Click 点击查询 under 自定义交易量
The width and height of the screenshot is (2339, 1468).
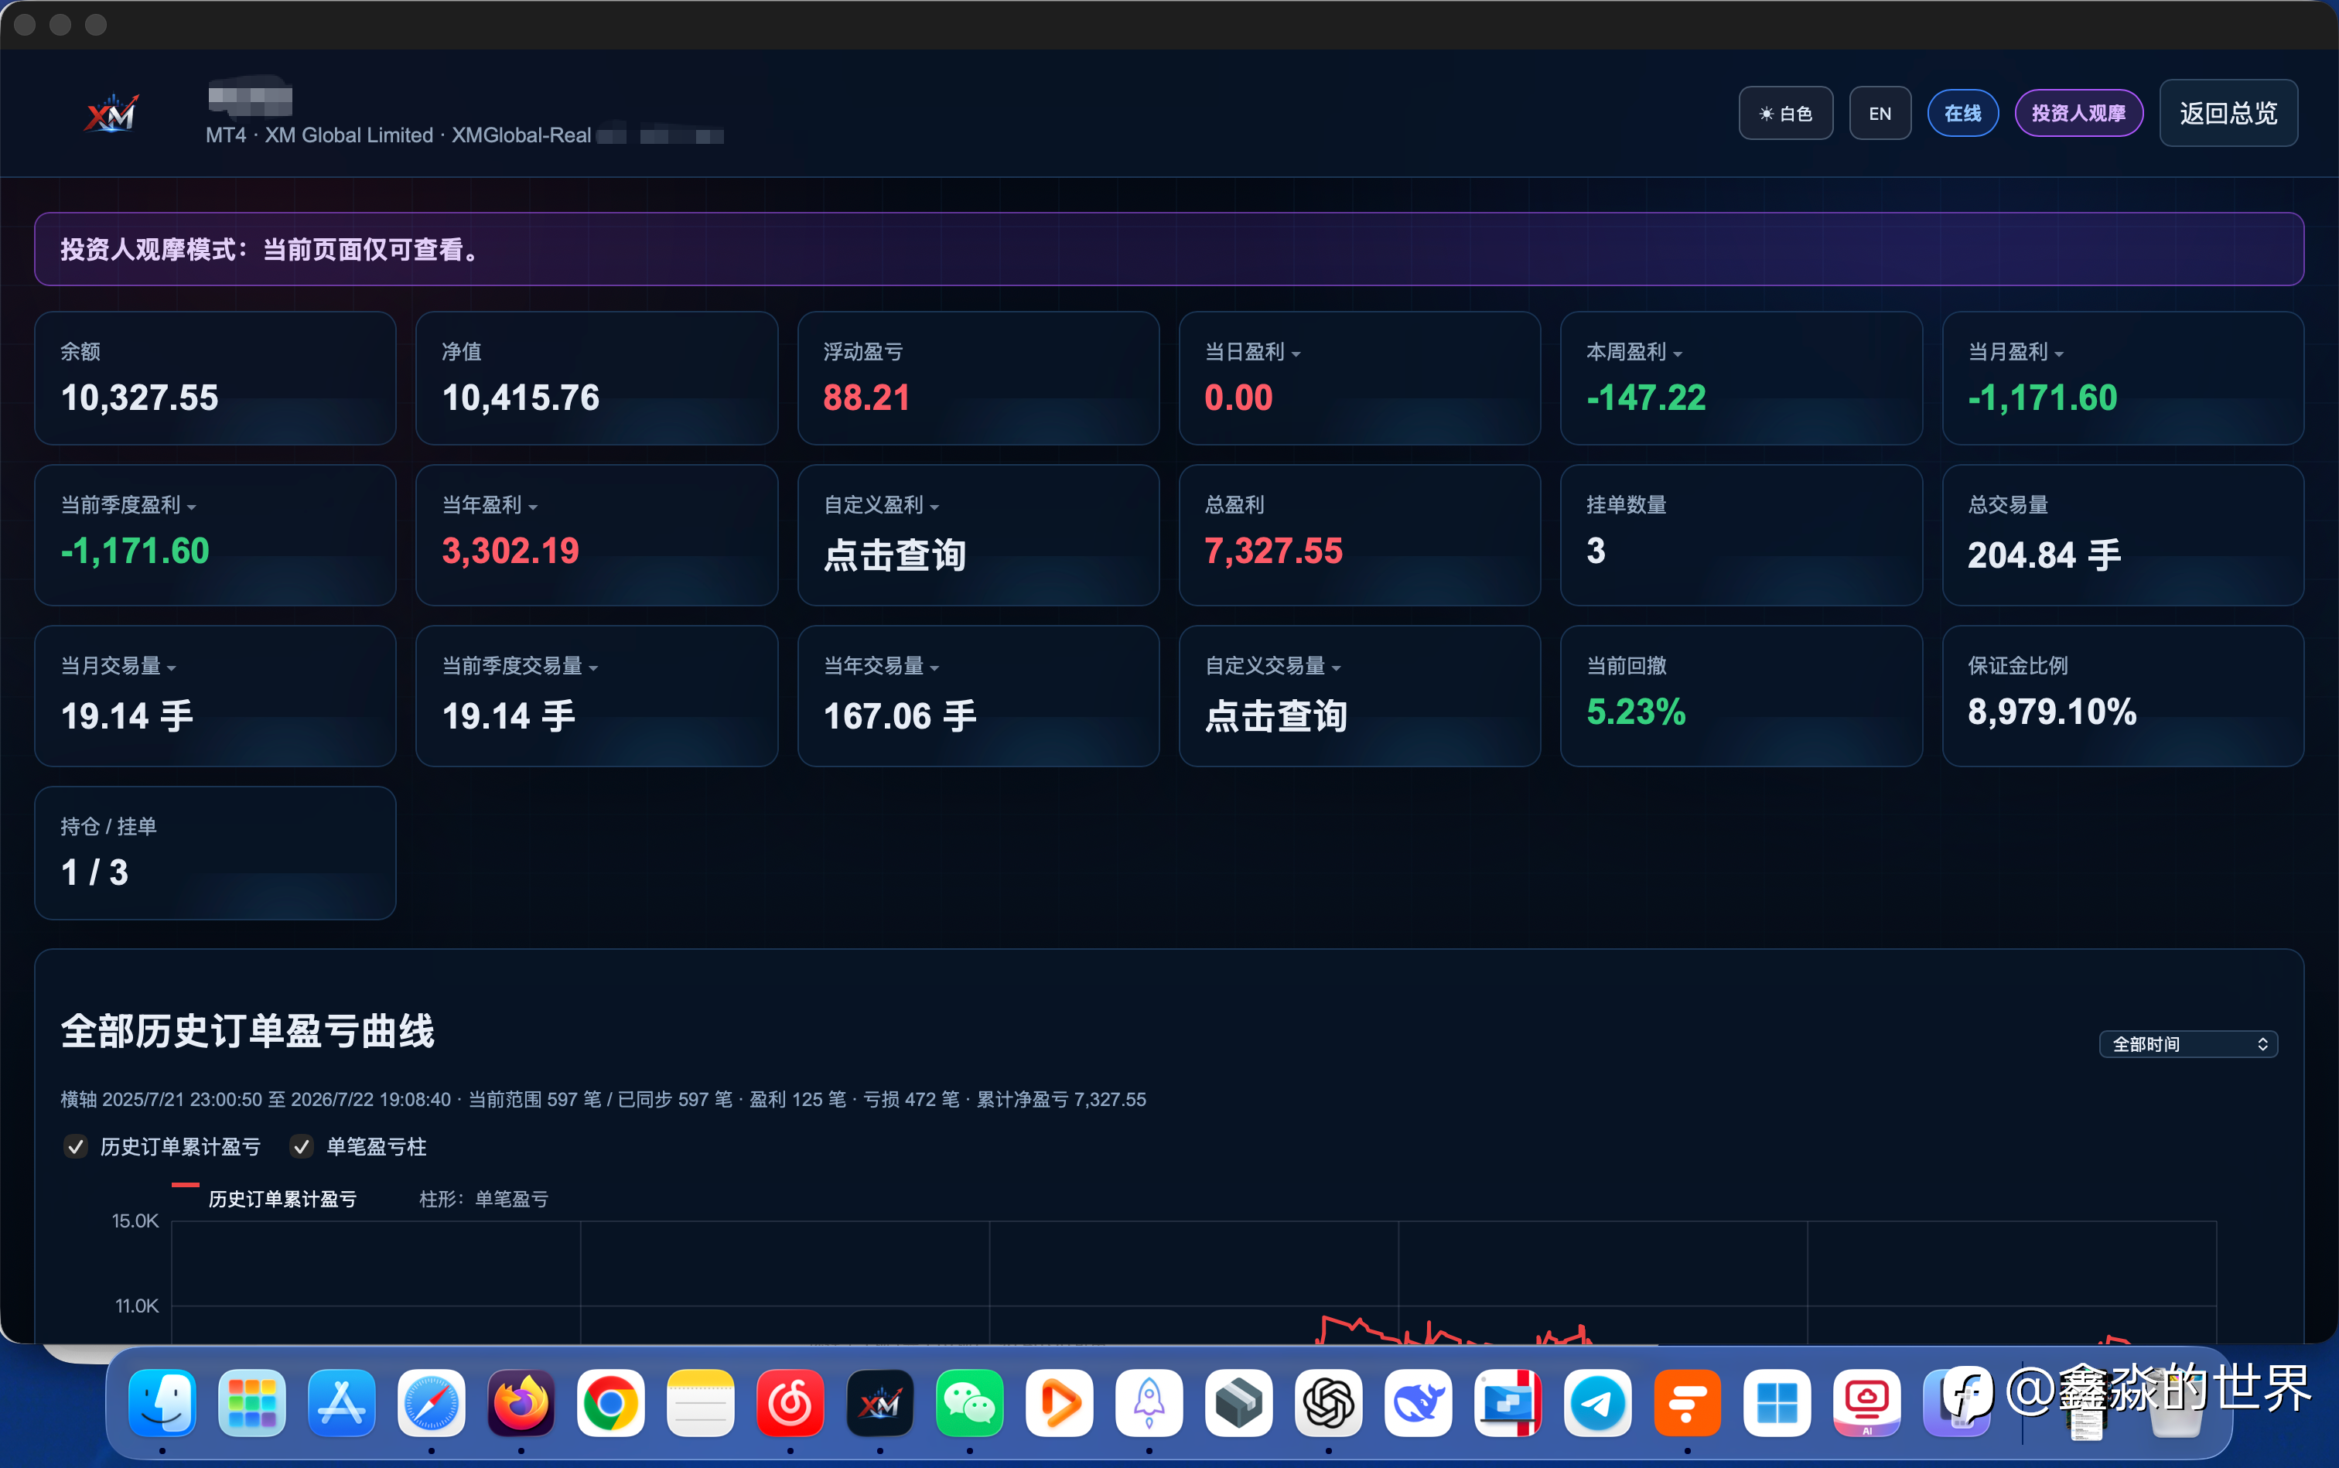click(1275, 715)
